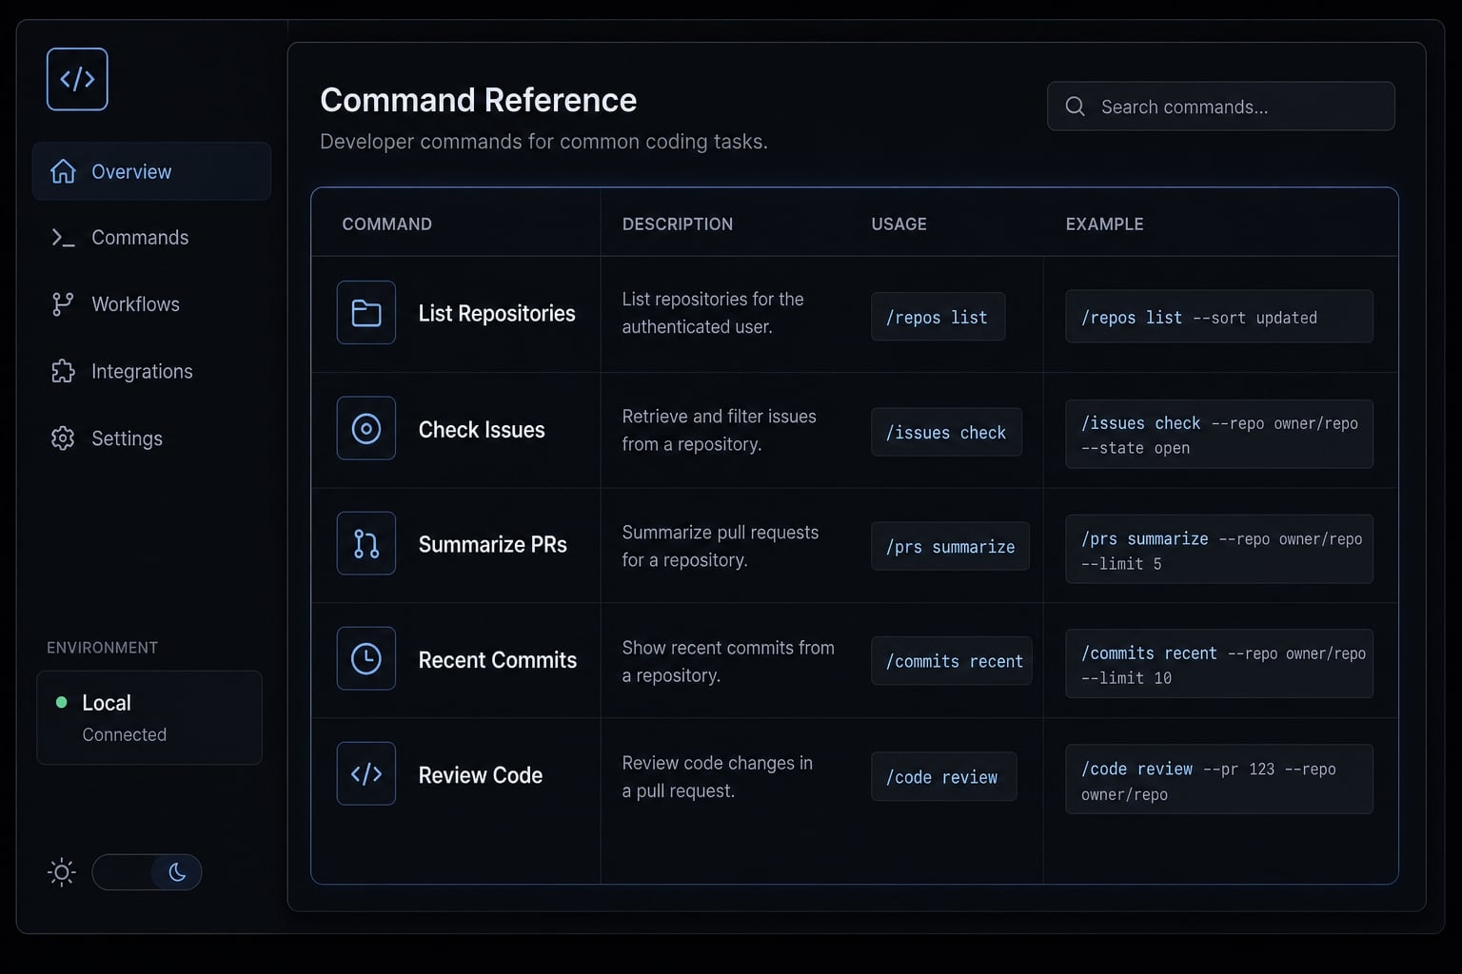Click the Check Issues command name
The width and height of the screenshot is (1462, 974).
pyautogui.click(x=482, y=429)
